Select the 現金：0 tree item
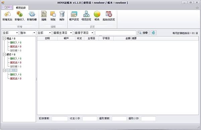This screenshot has width=201, height=130. [x=11, y=38]
